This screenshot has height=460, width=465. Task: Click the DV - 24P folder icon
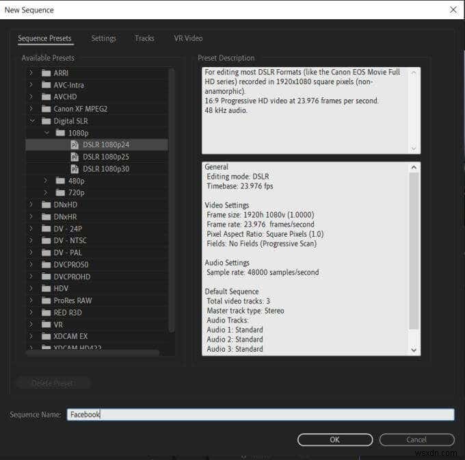[46, 229]
